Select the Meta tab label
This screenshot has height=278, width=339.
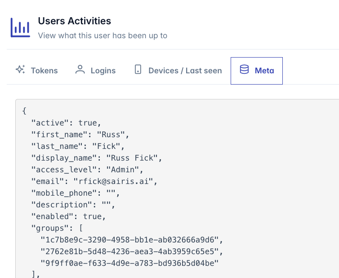click(x=264, y=71)
